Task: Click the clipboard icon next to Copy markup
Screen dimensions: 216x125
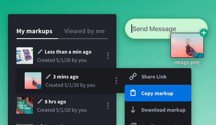Action: (x=133, y=92)
